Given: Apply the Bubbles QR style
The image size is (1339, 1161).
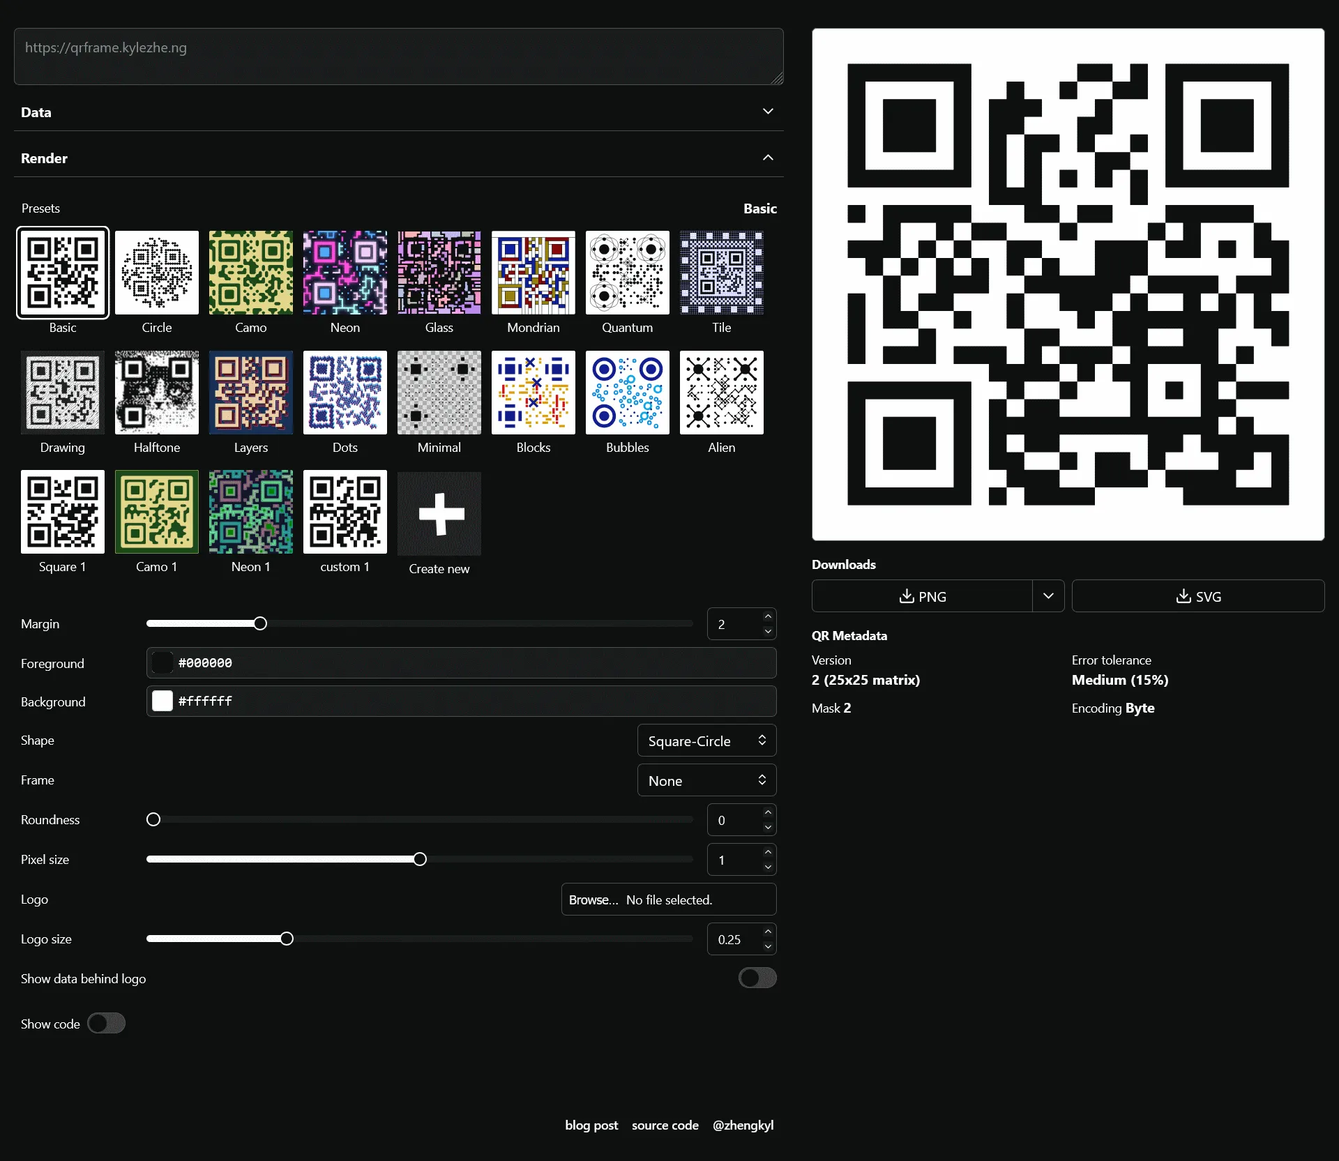Looking at the screenshot, I should pos(626,392).
